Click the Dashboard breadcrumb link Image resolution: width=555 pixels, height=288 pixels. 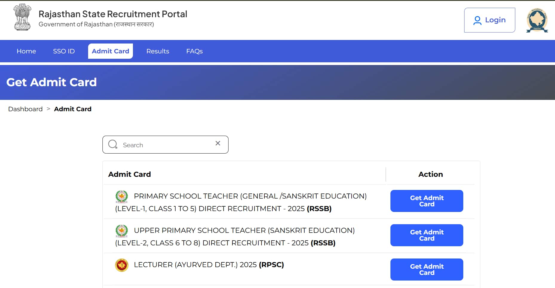25,109
